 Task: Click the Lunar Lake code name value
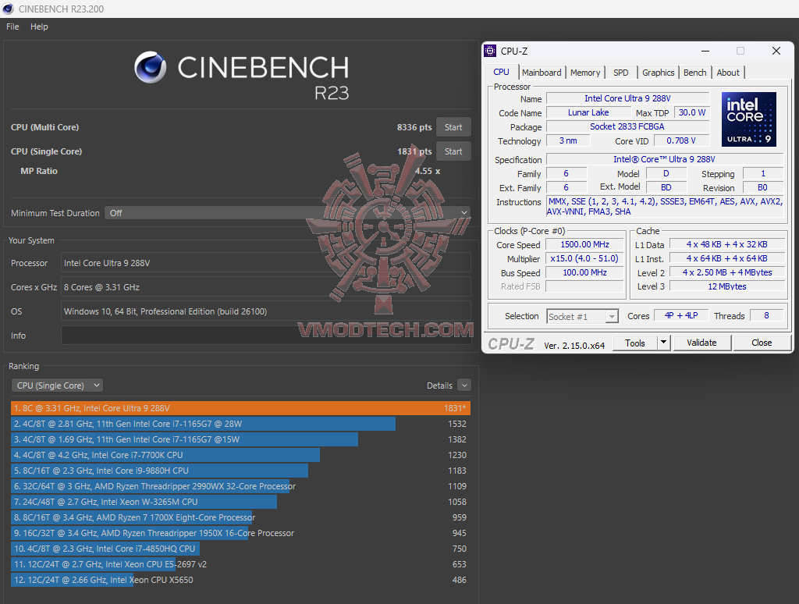(x=588, y=112)
